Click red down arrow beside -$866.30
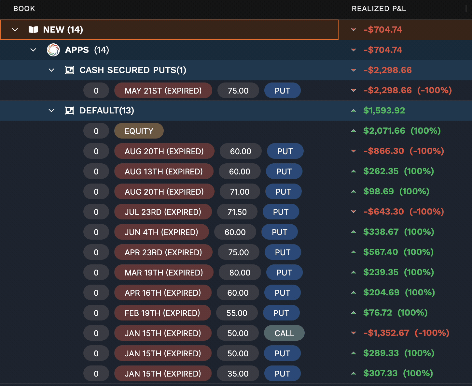The image size is (472, 386). [x=354, y=151]
